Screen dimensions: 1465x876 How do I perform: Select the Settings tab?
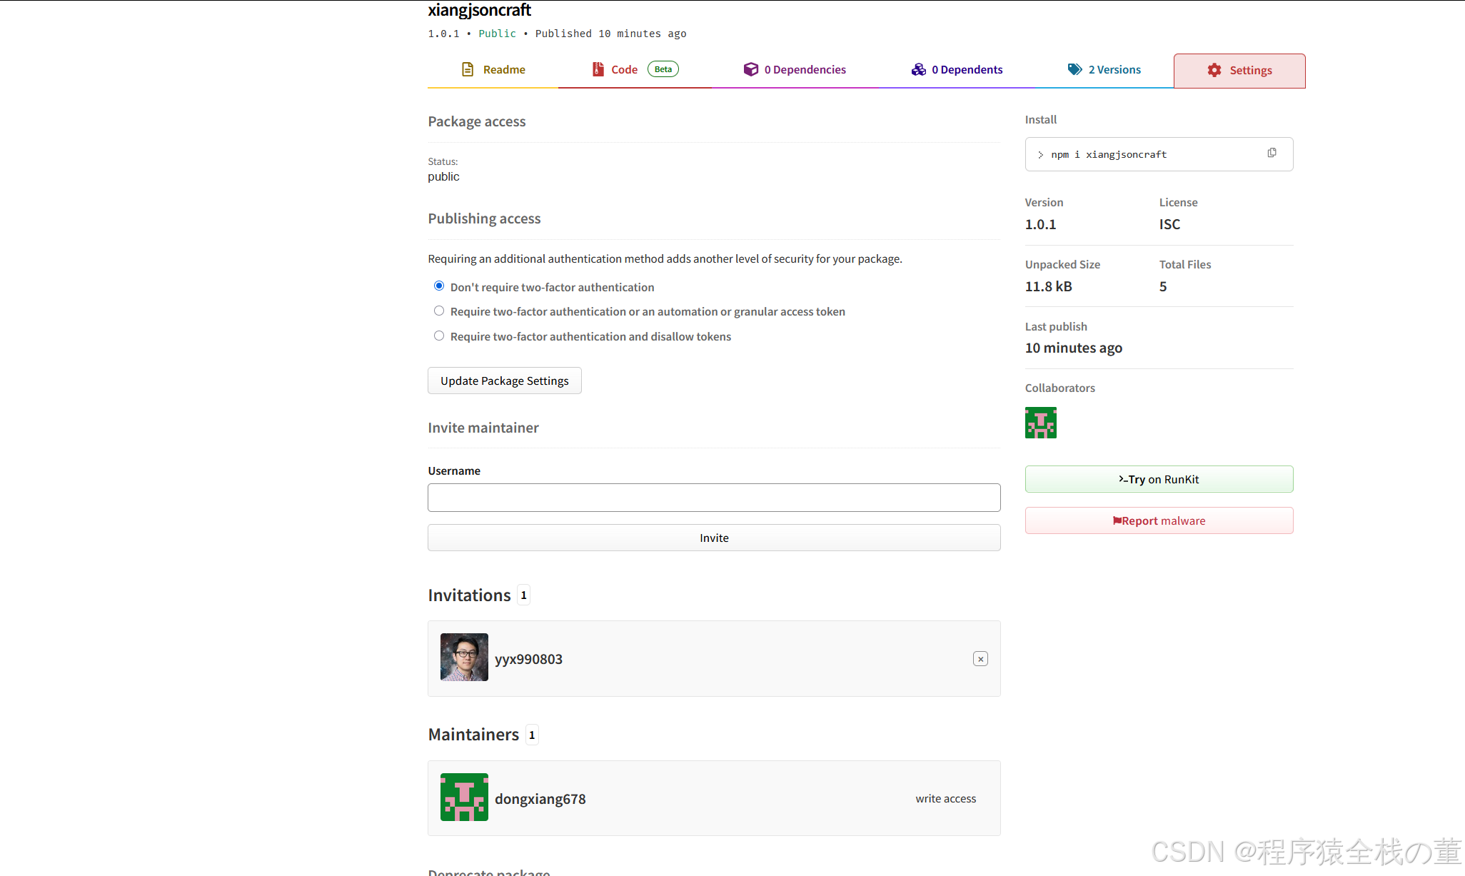[x=1239, y=71]
